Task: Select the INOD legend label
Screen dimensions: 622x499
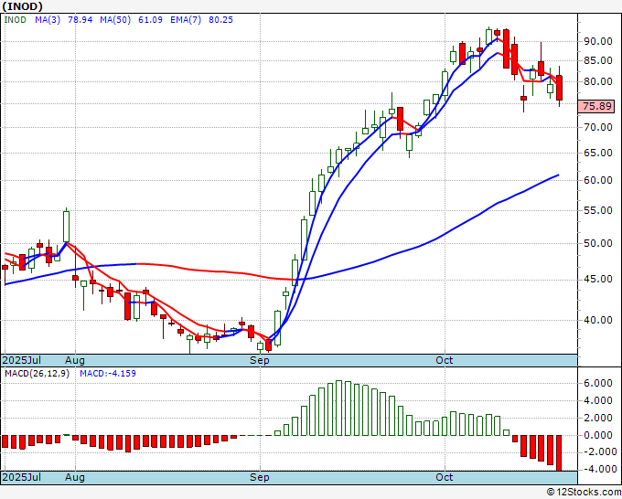Action: 15,20
